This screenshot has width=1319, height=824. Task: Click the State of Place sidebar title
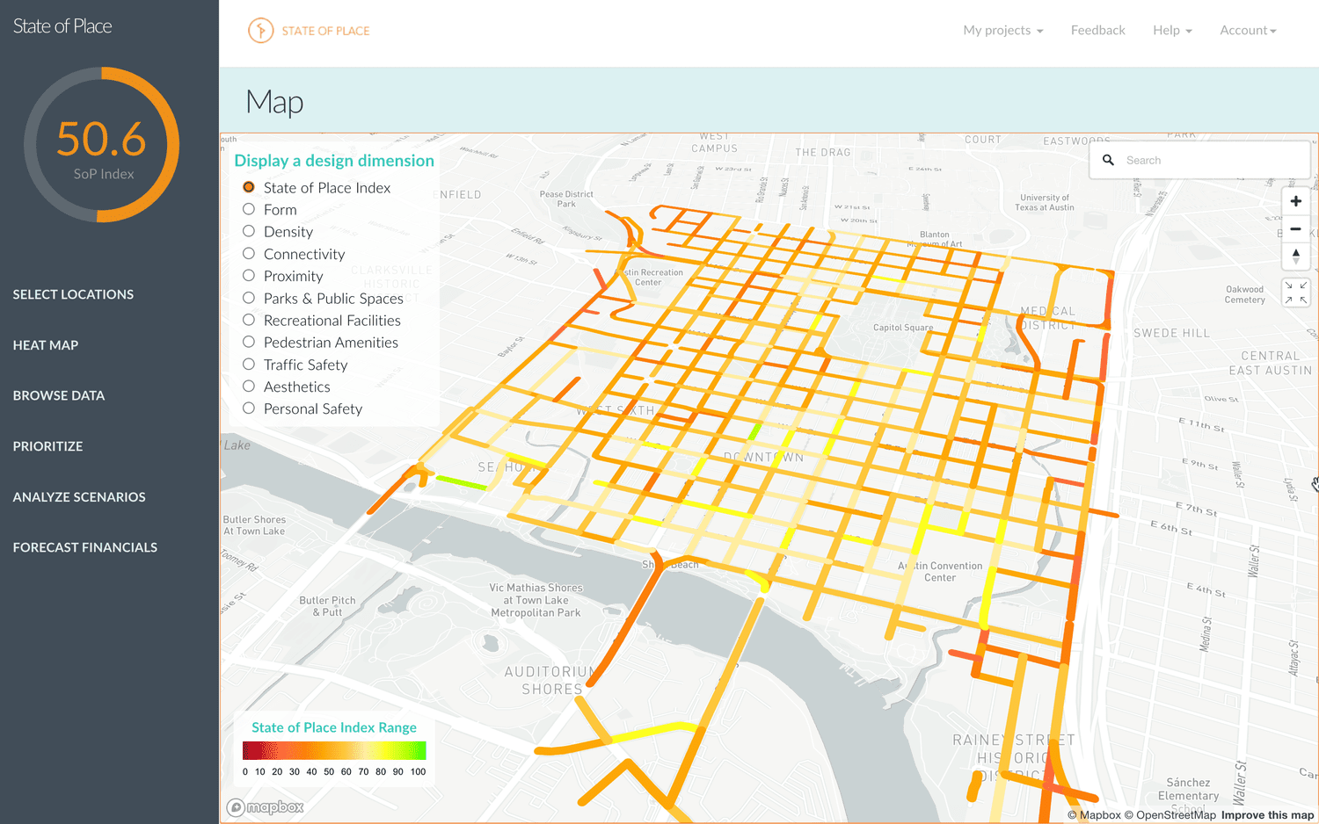[62, 26]
